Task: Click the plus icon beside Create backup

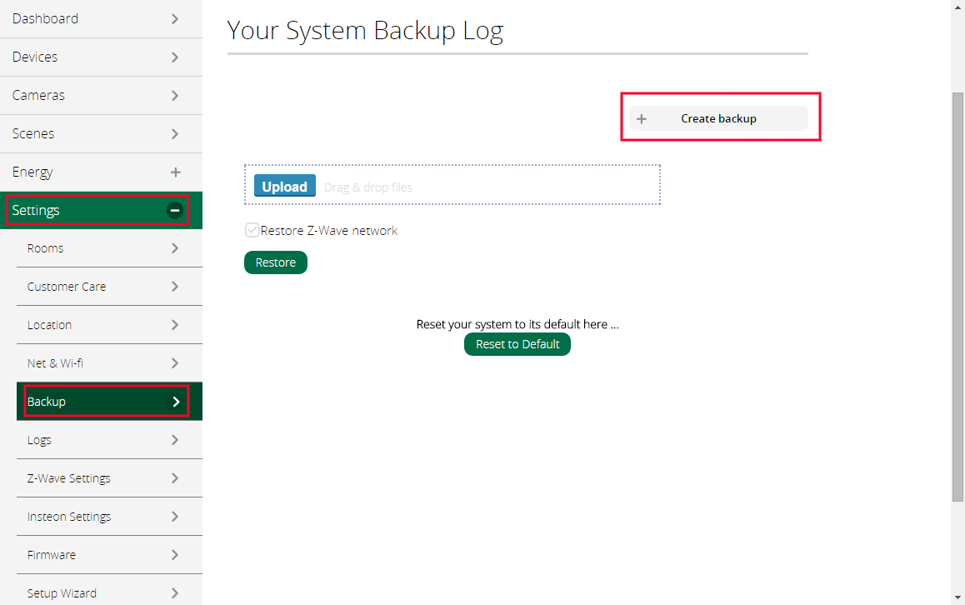Action: point(642,118)
